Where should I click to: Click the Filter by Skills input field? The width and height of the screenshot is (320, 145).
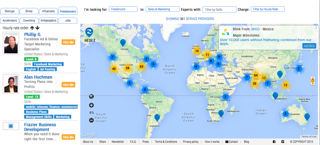coord(219,10)
